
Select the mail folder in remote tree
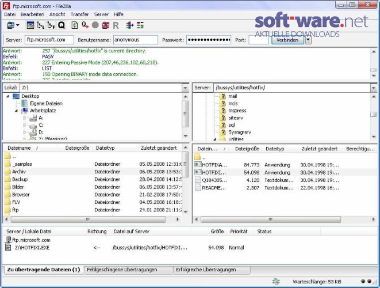(233, 96)
